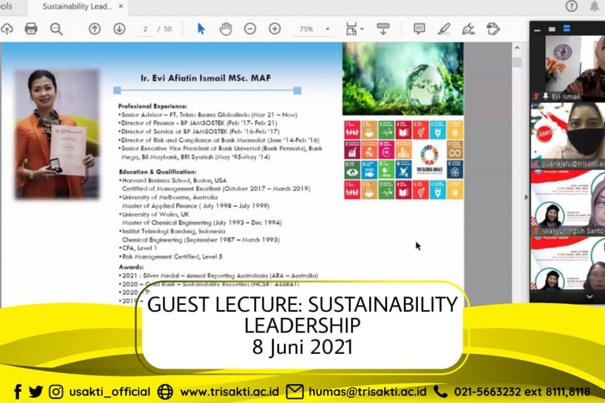This screenshot has height=403, width=605.
Task: Click the pin icon beside Evi Ismail
Action: tap(545, 96)
